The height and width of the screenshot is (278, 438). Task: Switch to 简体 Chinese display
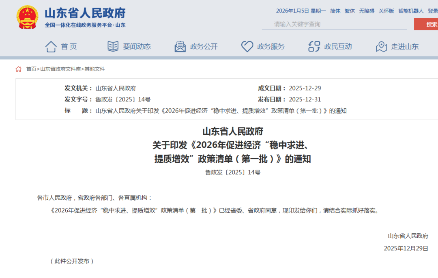[335, 11]
